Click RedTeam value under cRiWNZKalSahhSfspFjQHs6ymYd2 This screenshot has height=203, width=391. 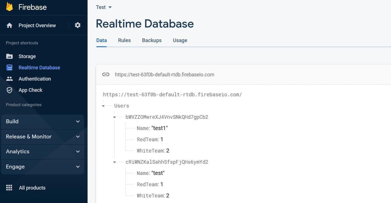point(162,184)
